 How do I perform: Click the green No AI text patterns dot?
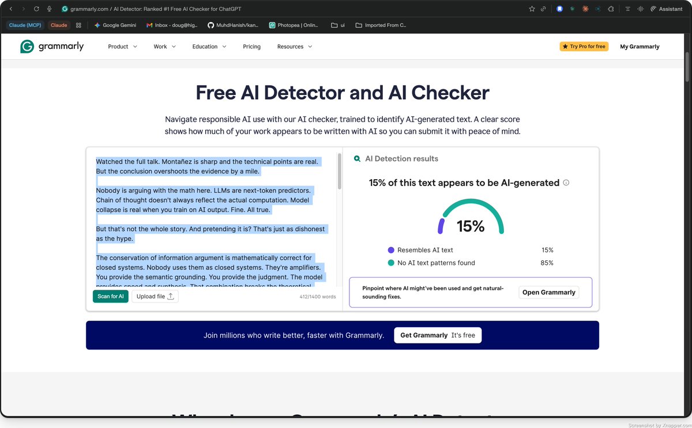click(x=391, y=263)
